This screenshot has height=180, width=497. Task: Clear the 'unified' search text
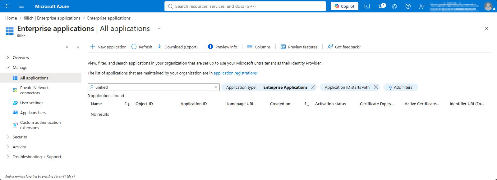tap(216, 87)
